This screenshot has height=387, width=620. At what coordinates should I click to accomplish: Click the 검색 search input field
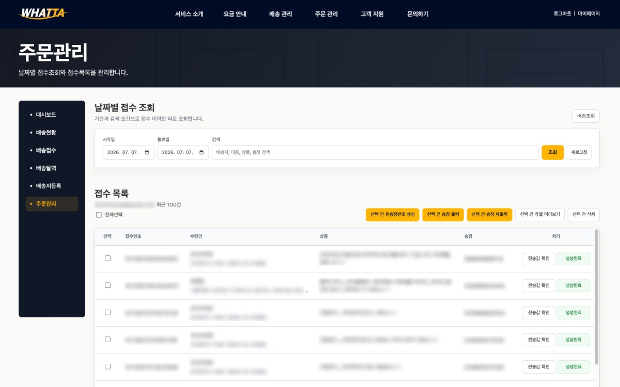pos(375,152)
